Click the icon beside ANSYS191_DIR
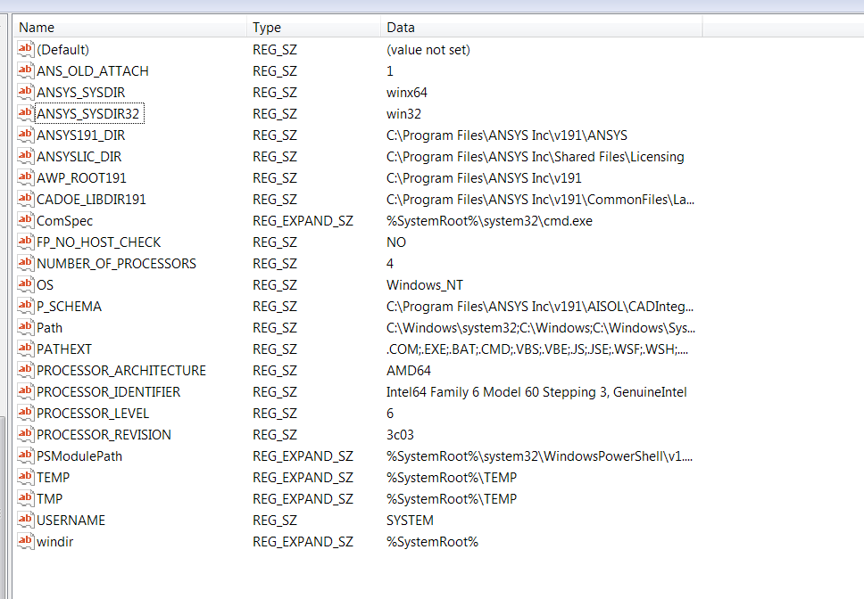Screen dimensions: 864x599 (x=25, y=135)
